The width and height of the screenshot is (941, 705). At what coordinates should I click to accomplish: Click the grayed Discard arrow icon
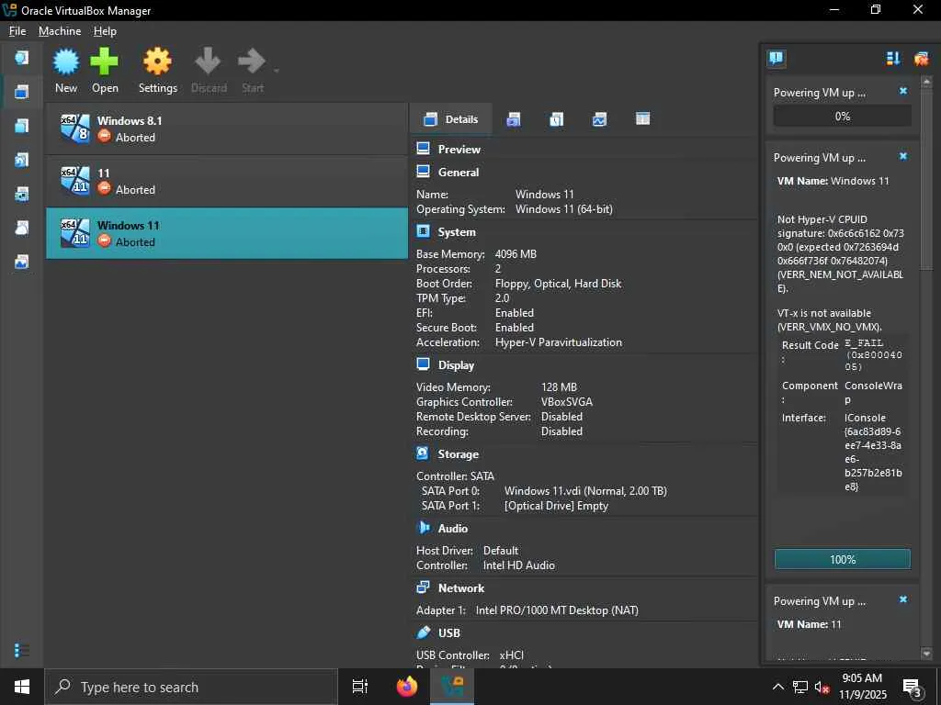209,62
